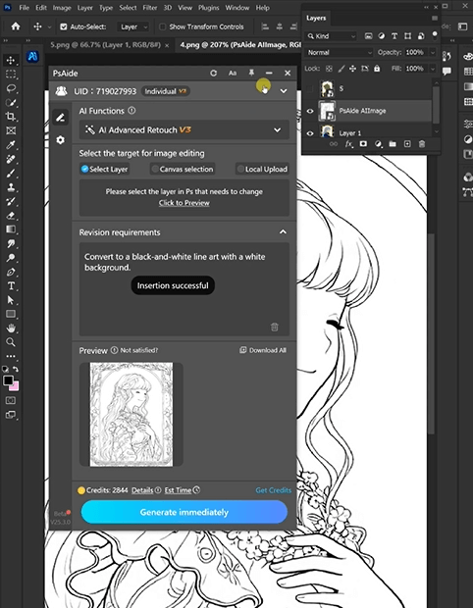Select the Hand tool
473x608 pixels.
(x=11, y=329)
